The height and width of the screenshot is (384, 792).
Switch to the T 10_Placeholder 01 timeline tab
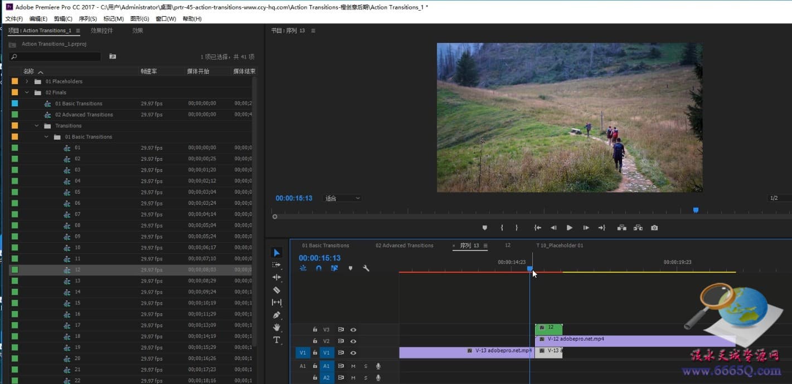click(x=560, y=245)
